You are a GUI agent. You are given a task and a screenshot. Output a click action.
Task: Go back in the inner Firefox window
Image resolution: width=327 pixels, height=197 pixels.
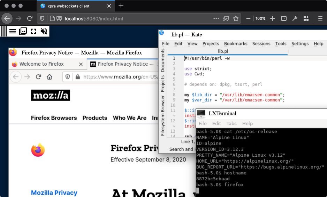16,77
